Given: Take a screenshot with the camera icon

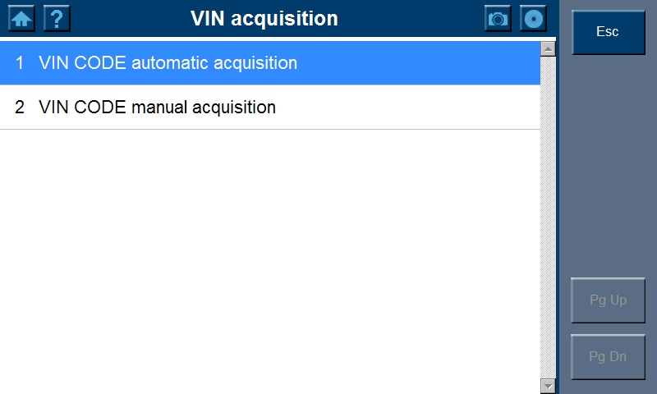Looking at the screenshot, I should pyautogui.click(x=498, y=18).
